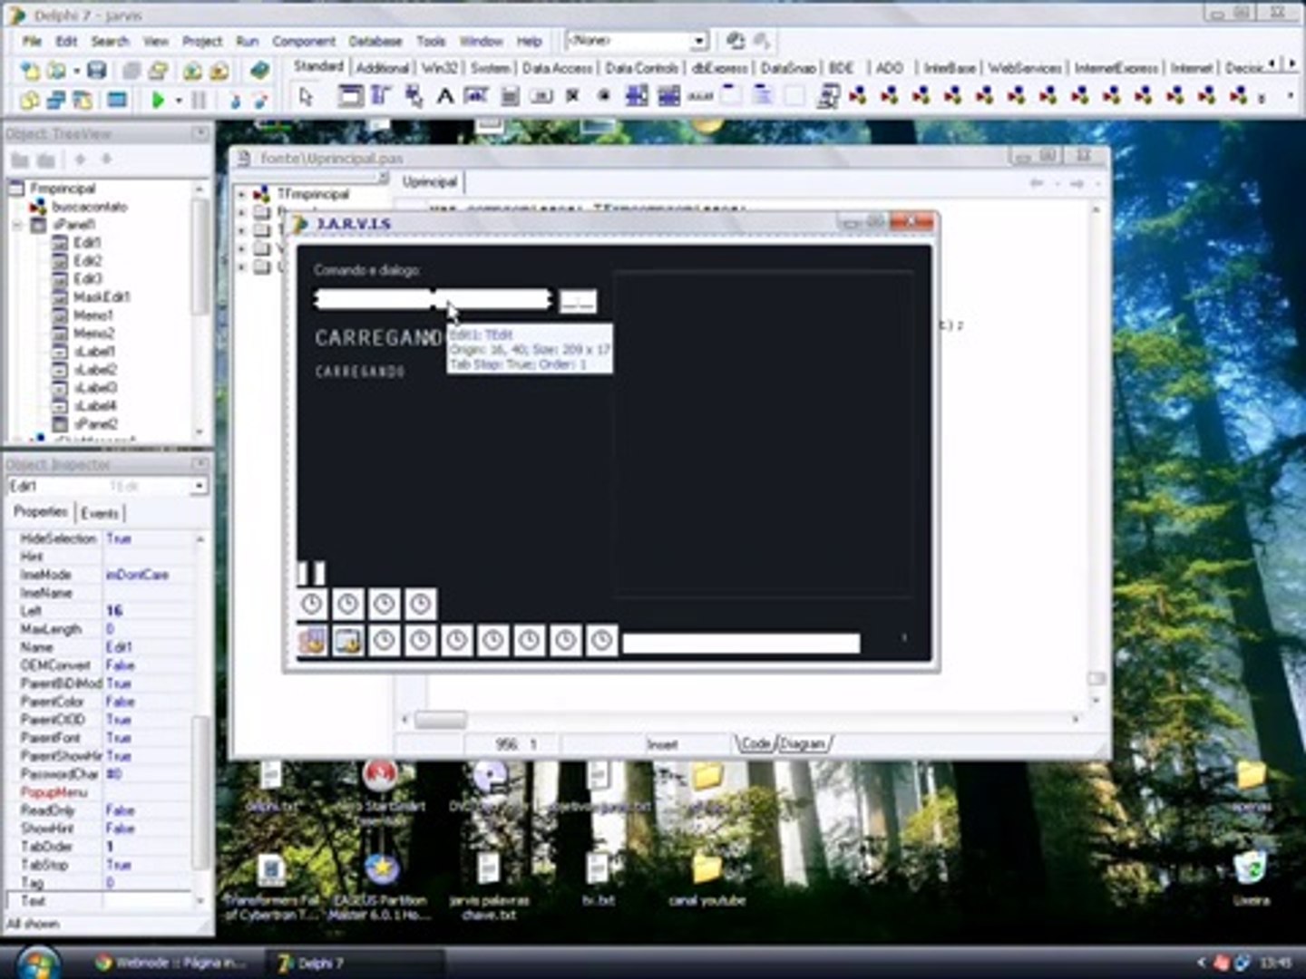Switch to Data Access palette tab
Viewport: 1306px width, 979px height.
pyautogui.click(x=557, y=68)
